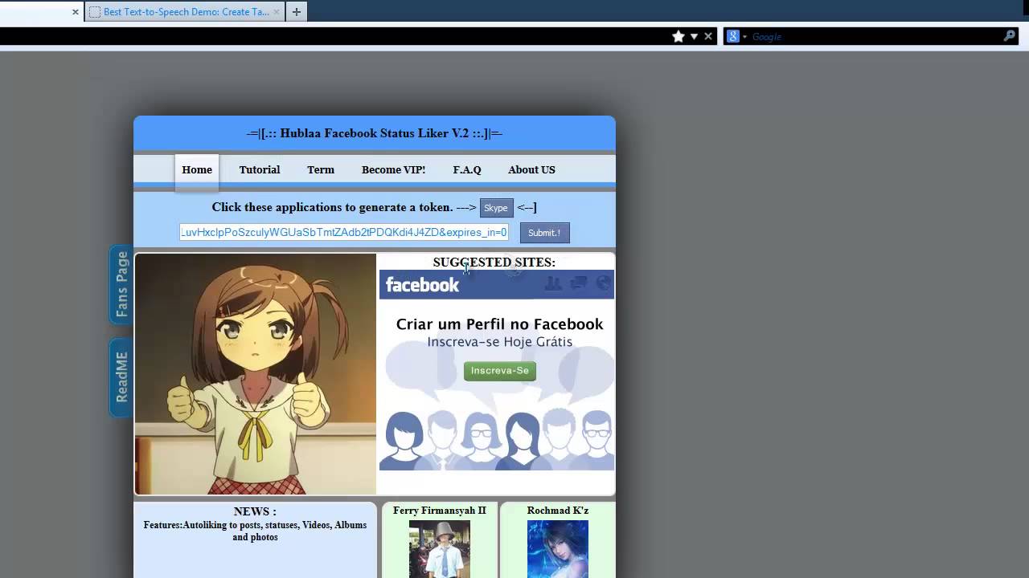This screenshot has width=1029, height=578.
Task: Open the F.A.Q page
Action: [467, 169]
